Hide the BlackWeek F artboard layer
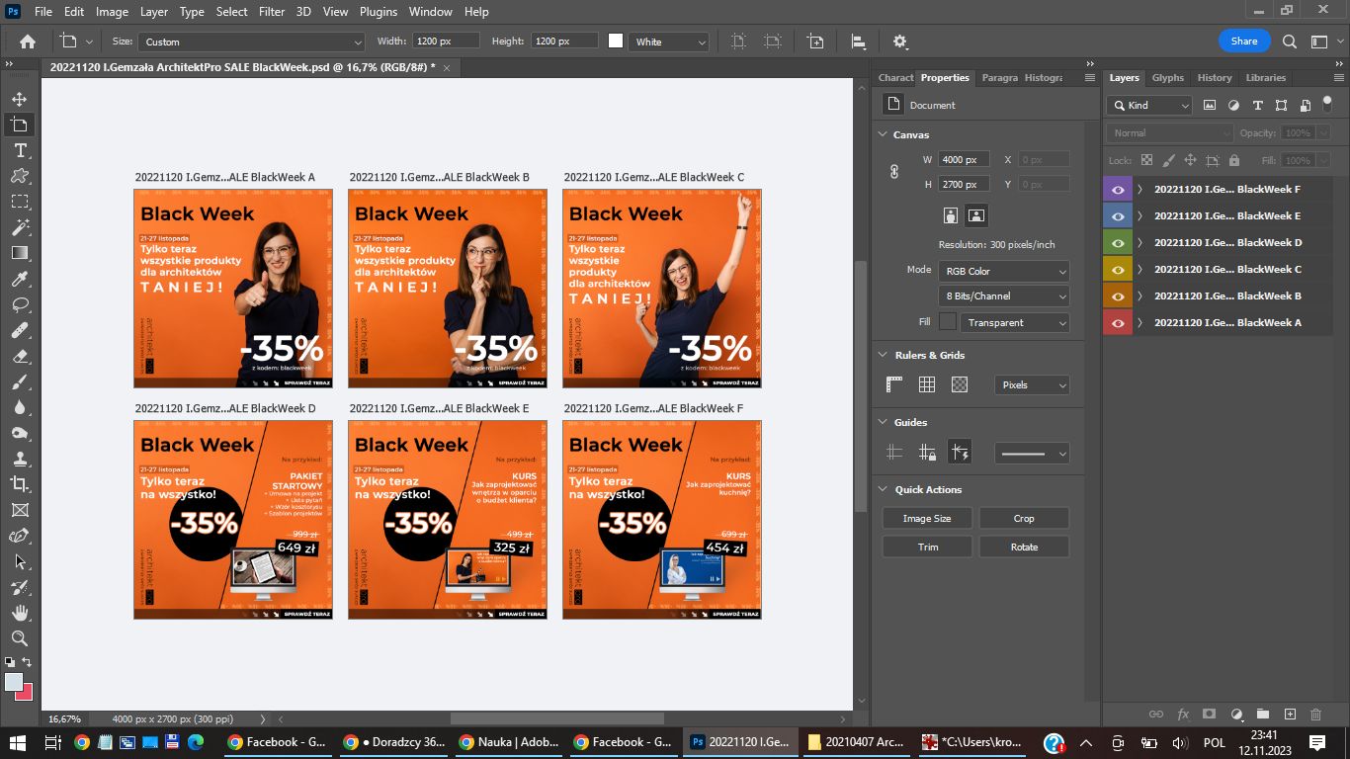The height and width of the screenshot is (759, 1350). 1118,189
